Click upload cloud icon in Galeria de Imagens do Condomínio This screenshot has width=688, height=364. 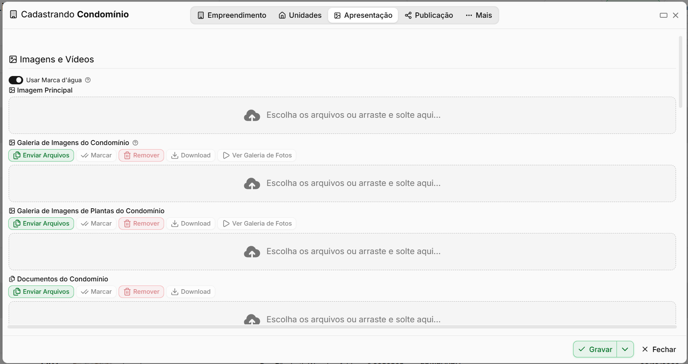coord(252,183)
